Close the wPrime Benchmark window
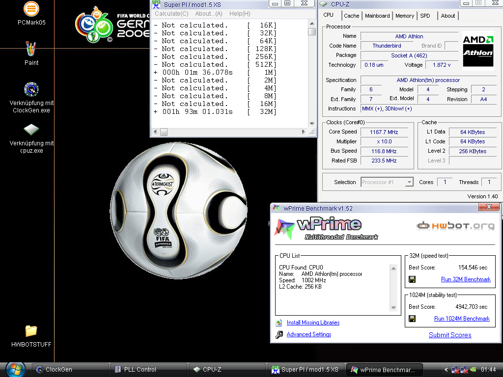 point(489,207)
